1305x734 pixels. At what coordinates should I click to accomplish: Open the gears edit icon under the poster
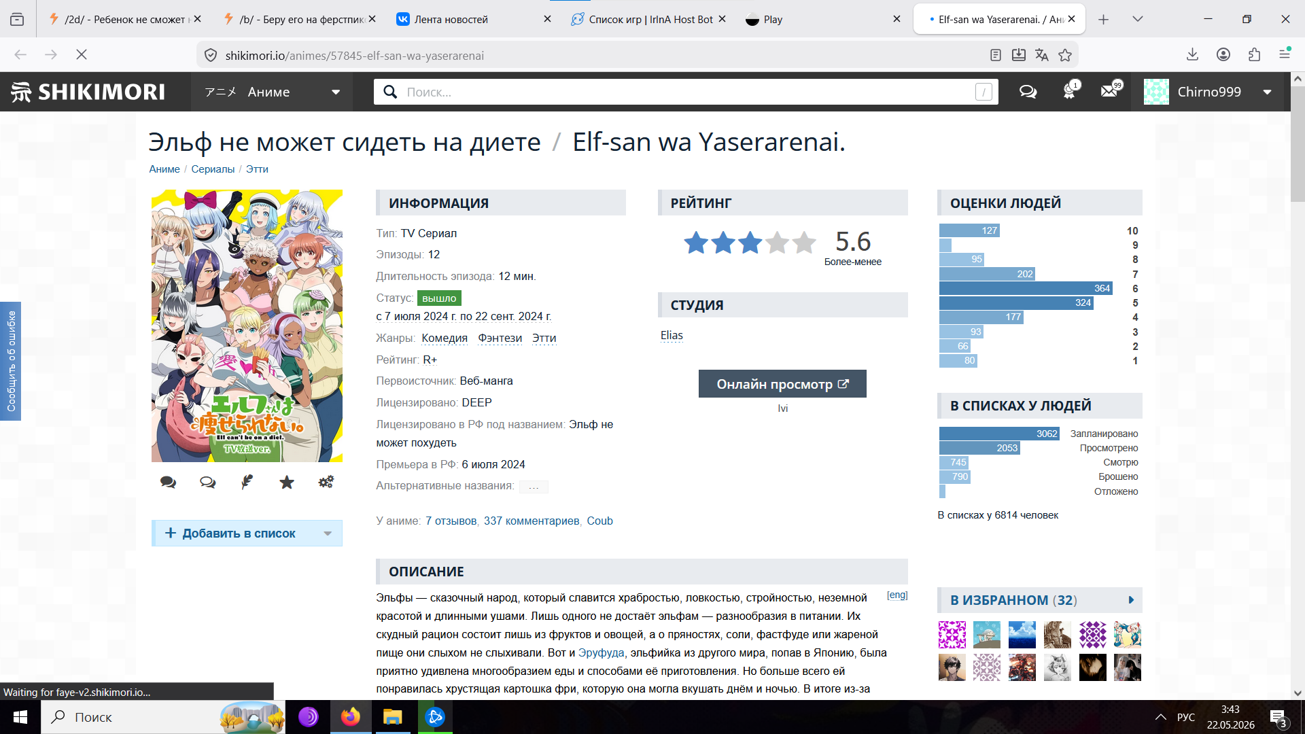[x=326, y=482]
